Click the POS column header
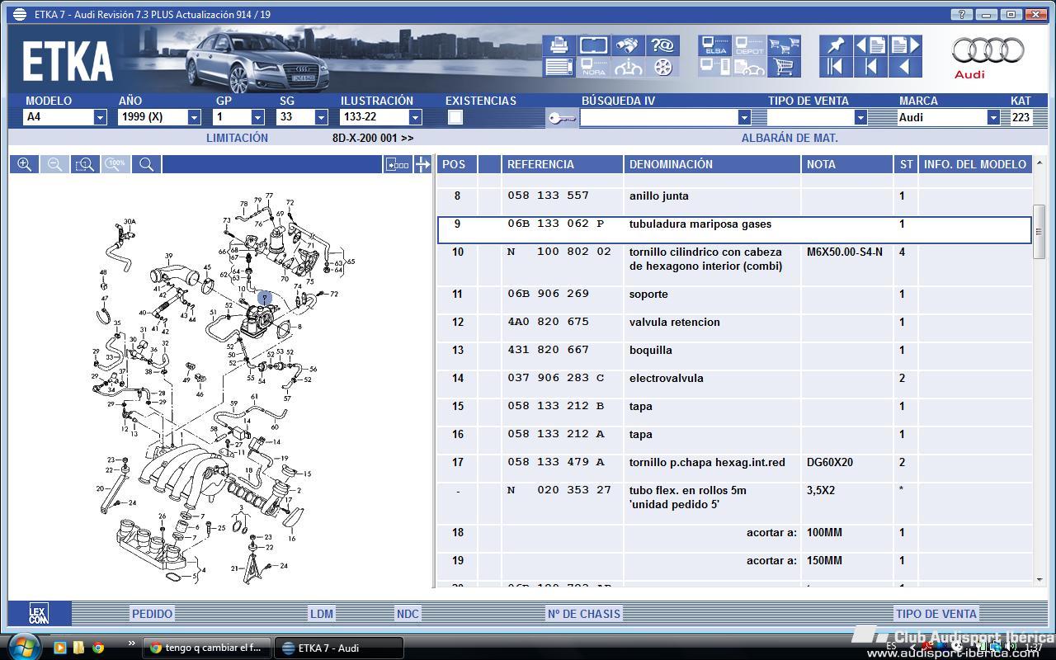Screen dimensions: 1056x660 point(456,164)
